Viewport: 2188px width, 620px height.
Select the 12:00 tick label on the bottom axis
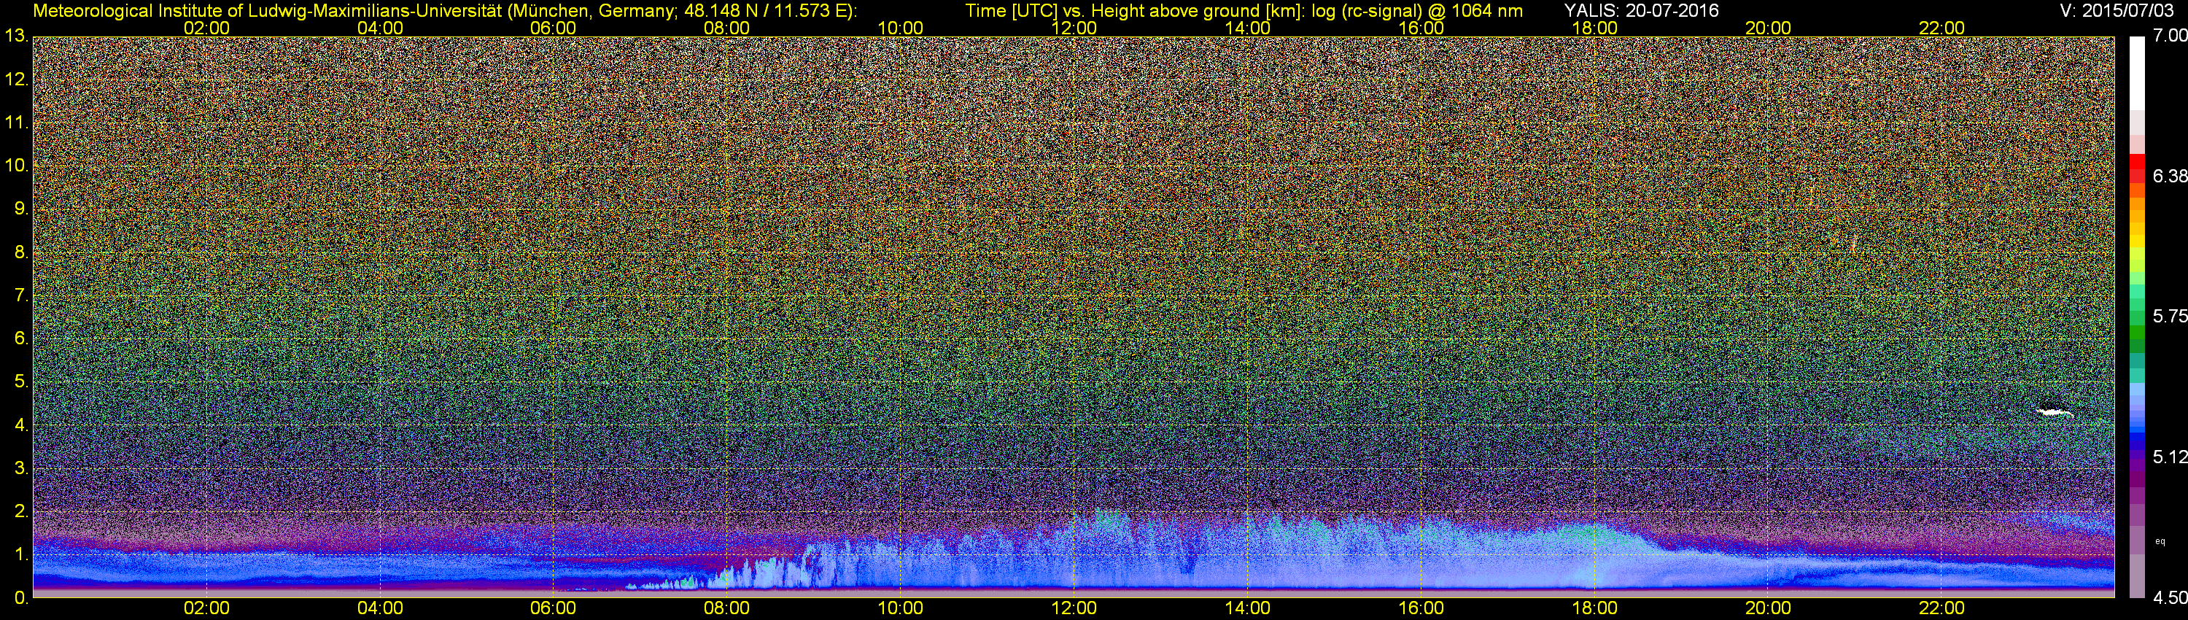(x=1074, y=608)
